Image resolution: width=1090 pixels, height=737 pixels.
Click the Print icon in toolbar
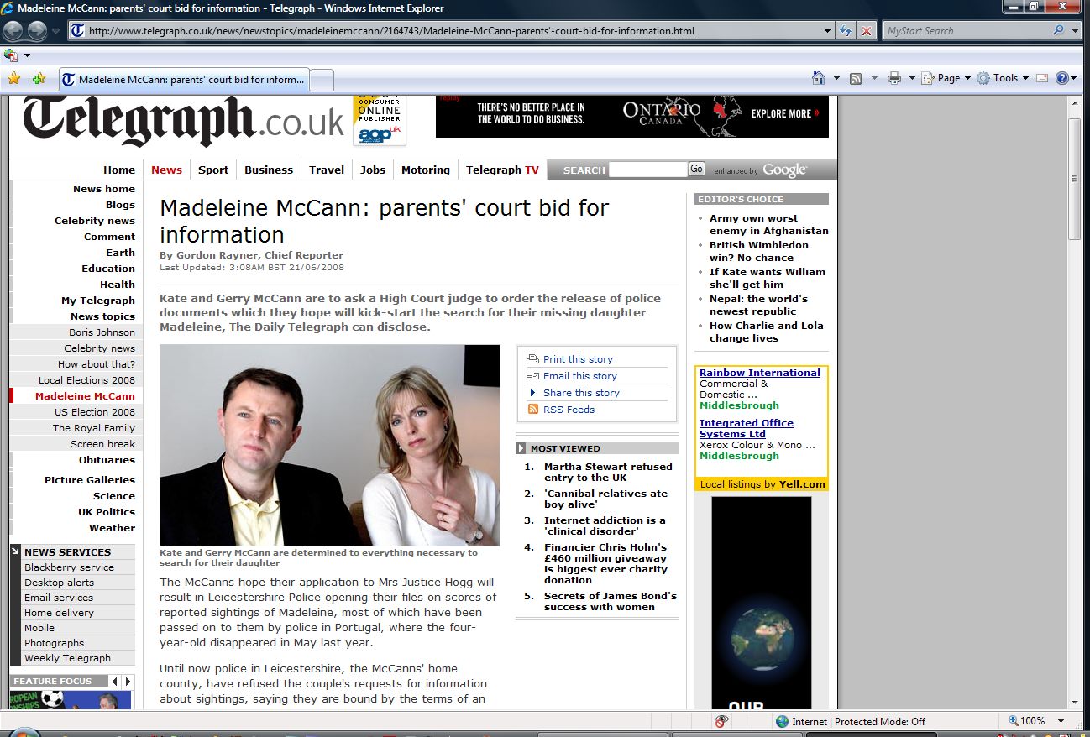pos(894,78)
